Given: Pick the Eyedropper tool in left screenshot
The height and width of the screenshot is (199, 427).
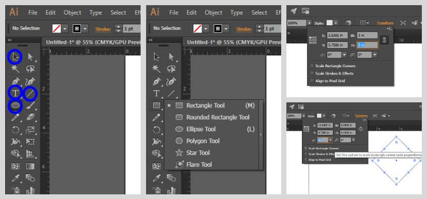Looking at the screenshot, I should click(16, 178).
